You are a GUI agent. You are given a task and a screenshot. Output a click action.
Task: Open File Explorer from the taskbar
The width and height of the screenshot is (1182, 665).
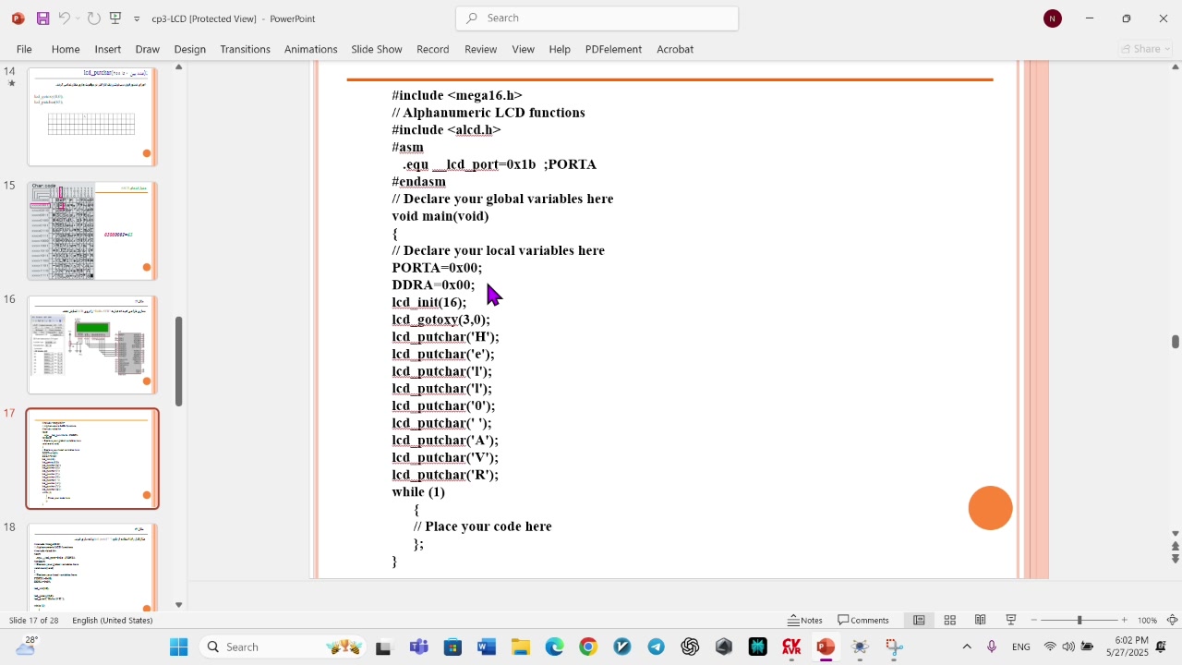[521, 647]
